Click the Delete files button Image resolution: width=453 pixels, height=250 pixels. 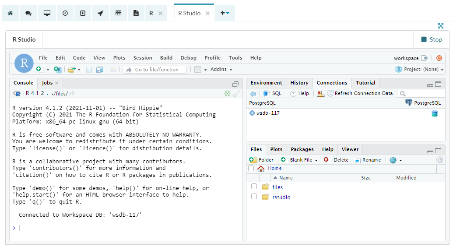[336, 160]
